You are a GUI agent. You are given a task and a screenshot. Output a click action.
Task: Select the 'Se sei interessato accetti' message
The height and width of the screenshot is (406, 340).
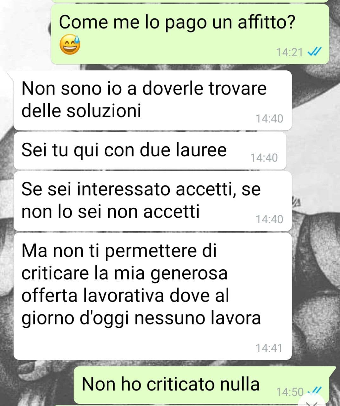153,201
